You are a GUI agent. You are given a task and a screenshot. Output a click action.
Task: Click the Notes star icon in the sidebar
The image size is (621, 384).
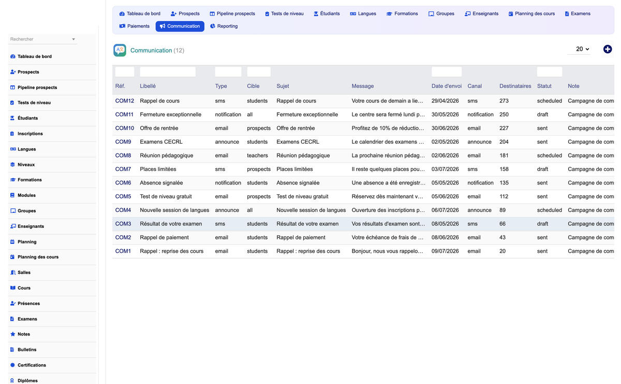(13, 334)
